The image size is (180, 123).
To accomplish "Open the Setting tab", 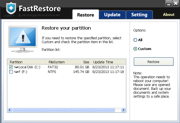I will 139,15.
